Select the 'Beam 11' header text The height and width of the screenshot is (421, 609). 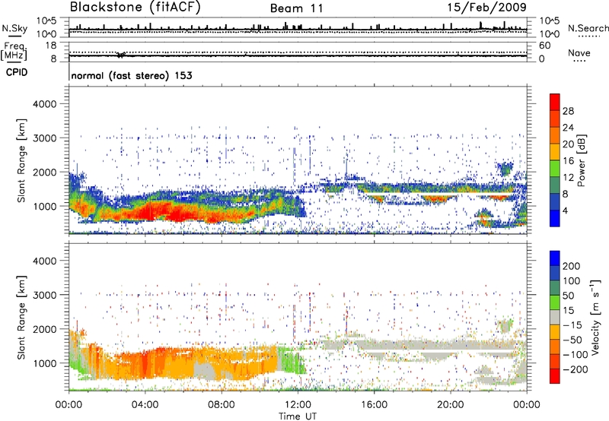coord(297,8)
